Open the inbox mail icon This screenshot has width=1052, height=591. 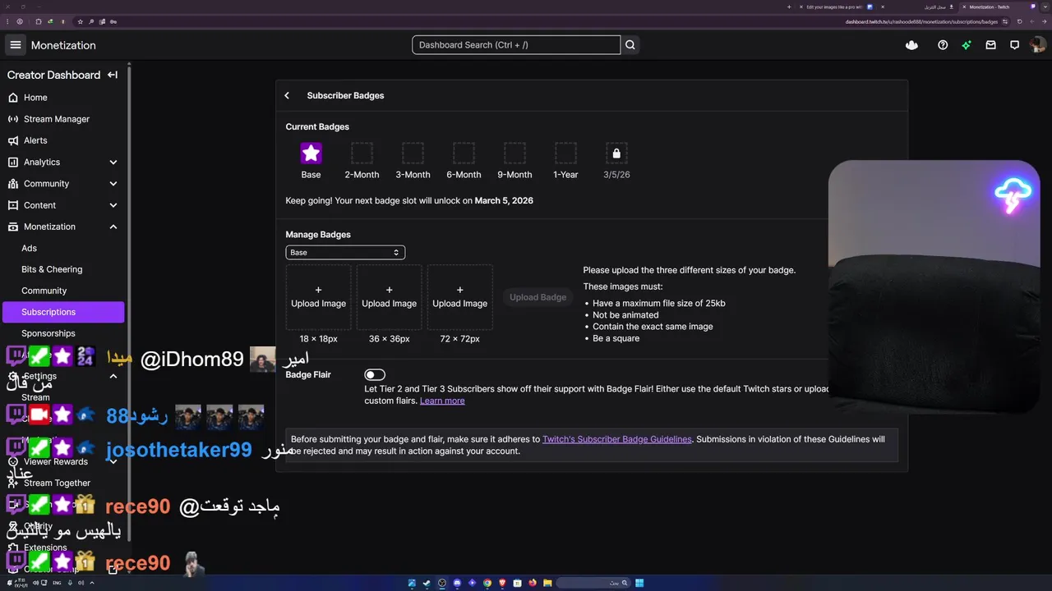(x=990, y=45)
